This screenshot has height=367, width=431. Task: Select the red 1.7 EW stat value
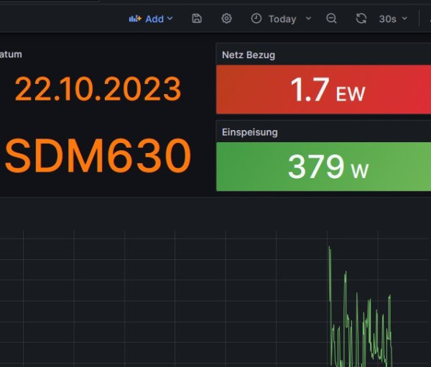tap(327, 90)
